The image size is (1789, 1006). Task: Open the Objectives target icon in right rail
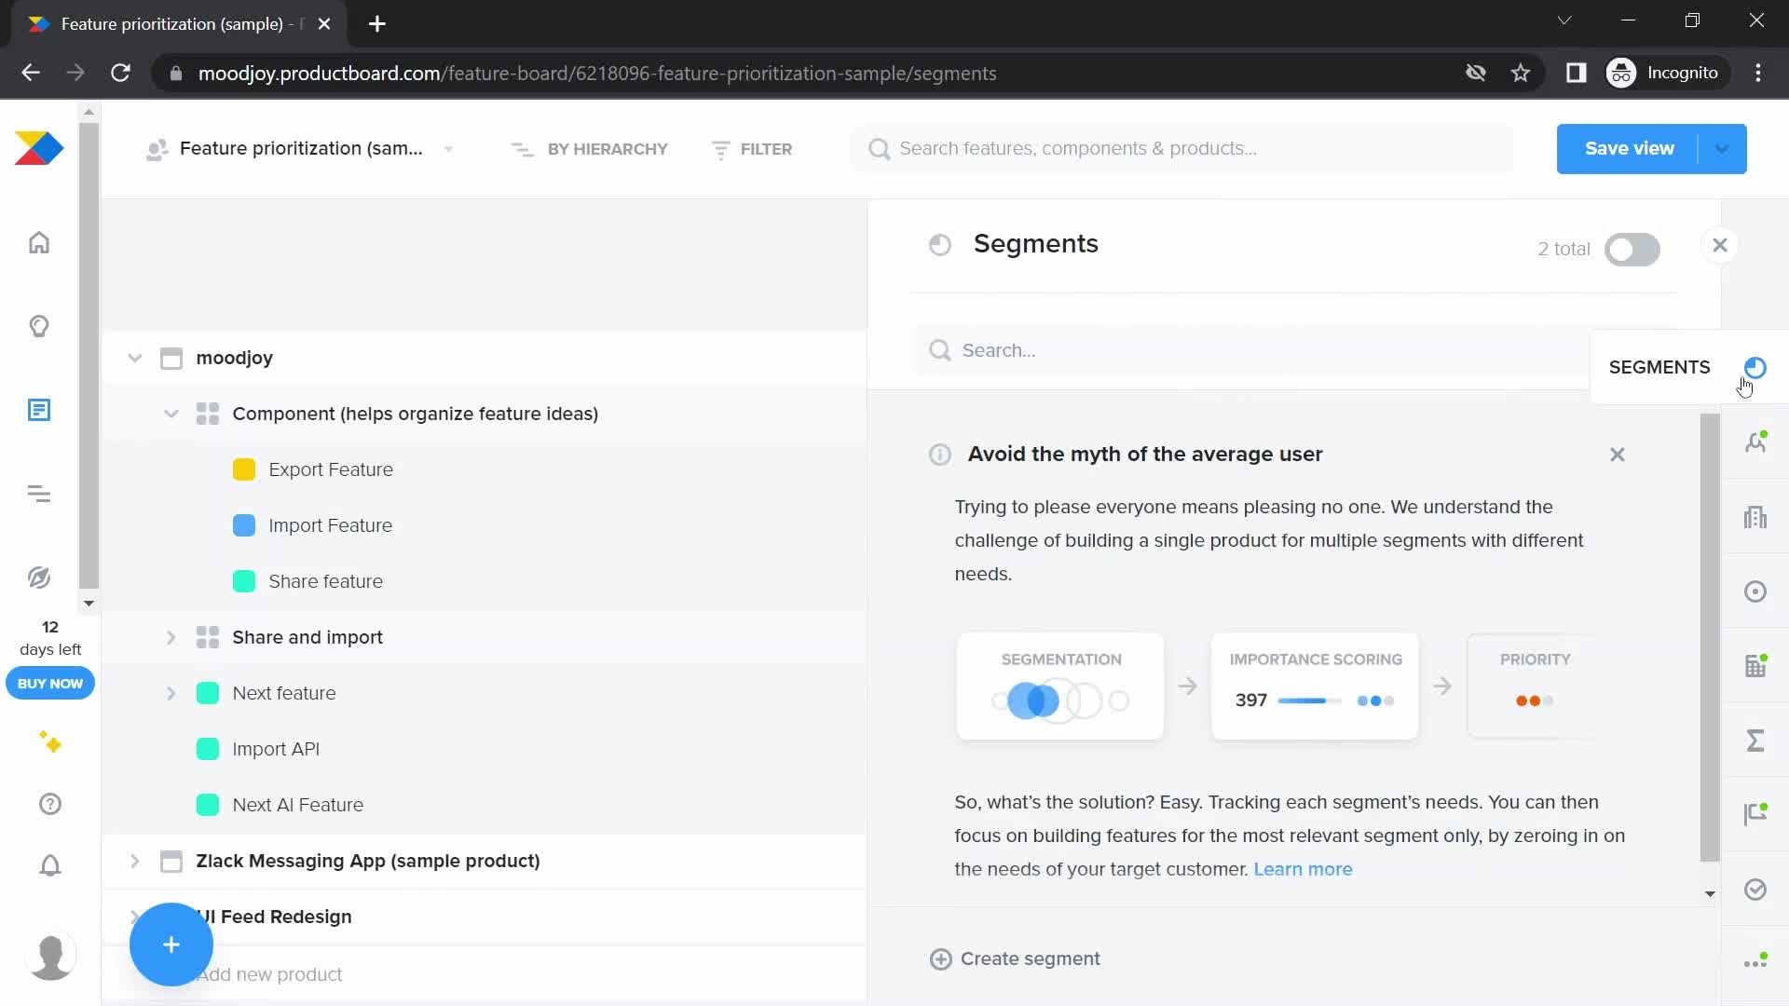pos(1755,591)
